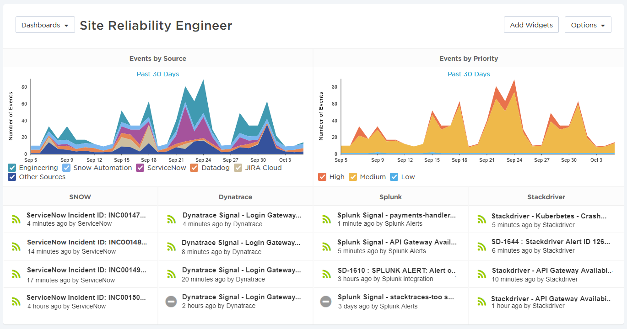Click the Site Reliability Engineer dashboard title
This screenshot has height=329, width=627.
click(x=156, y=26)
